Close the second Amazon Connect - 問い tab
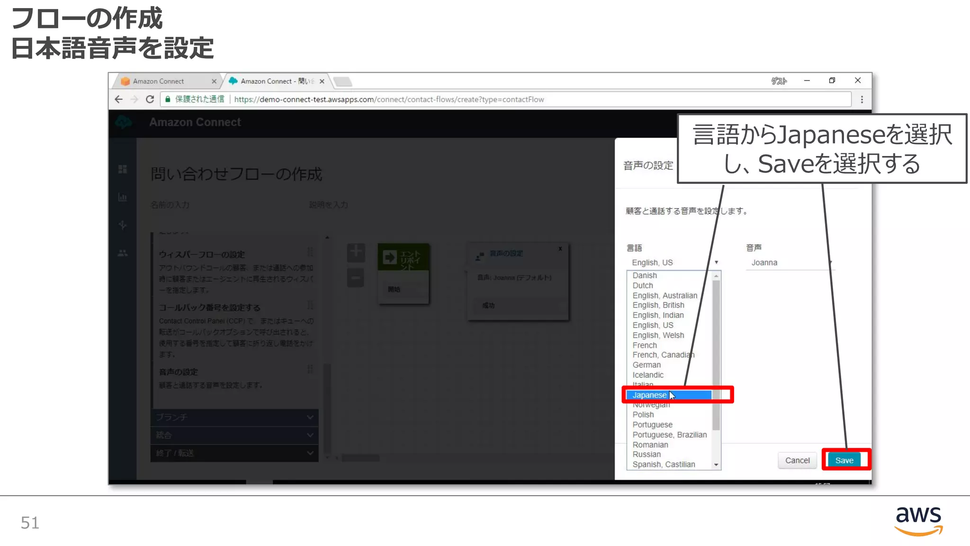Image resolution: width=970 pixels, height=546 pixels. 322,81
